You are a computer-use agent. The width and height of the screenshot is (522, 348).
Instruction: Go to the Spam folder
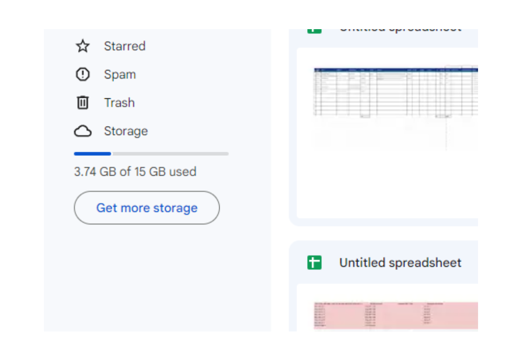(x=120, y=74)
